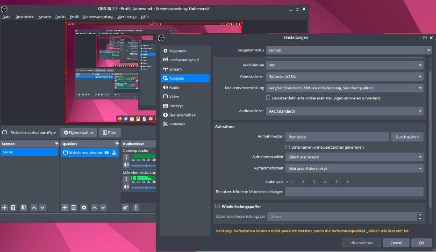The image size is (436, 252).
Task: Move scene up arrow in Szenen panel
Action: (x=34, y=208)
